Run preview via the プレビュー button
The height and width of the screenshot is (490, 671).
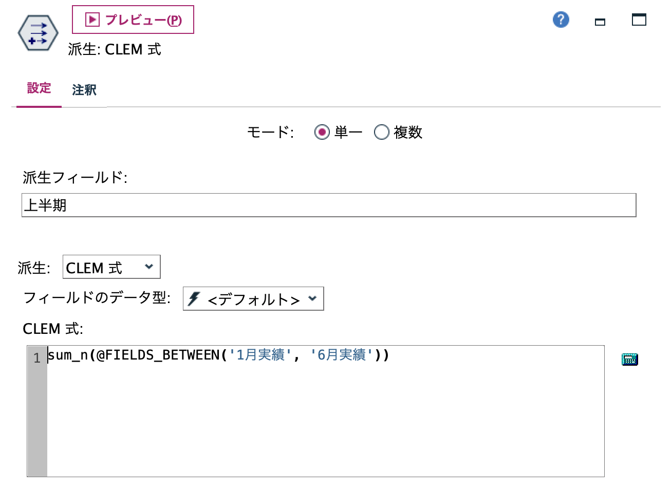tap(133, 19)
